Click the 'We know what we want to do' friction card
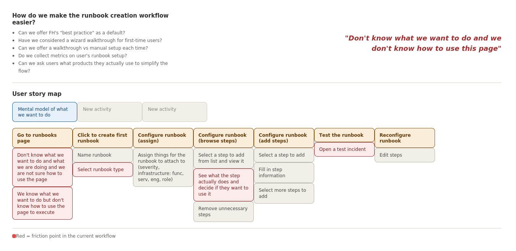This screenshot has height=251, width=516. pos(42,203)
